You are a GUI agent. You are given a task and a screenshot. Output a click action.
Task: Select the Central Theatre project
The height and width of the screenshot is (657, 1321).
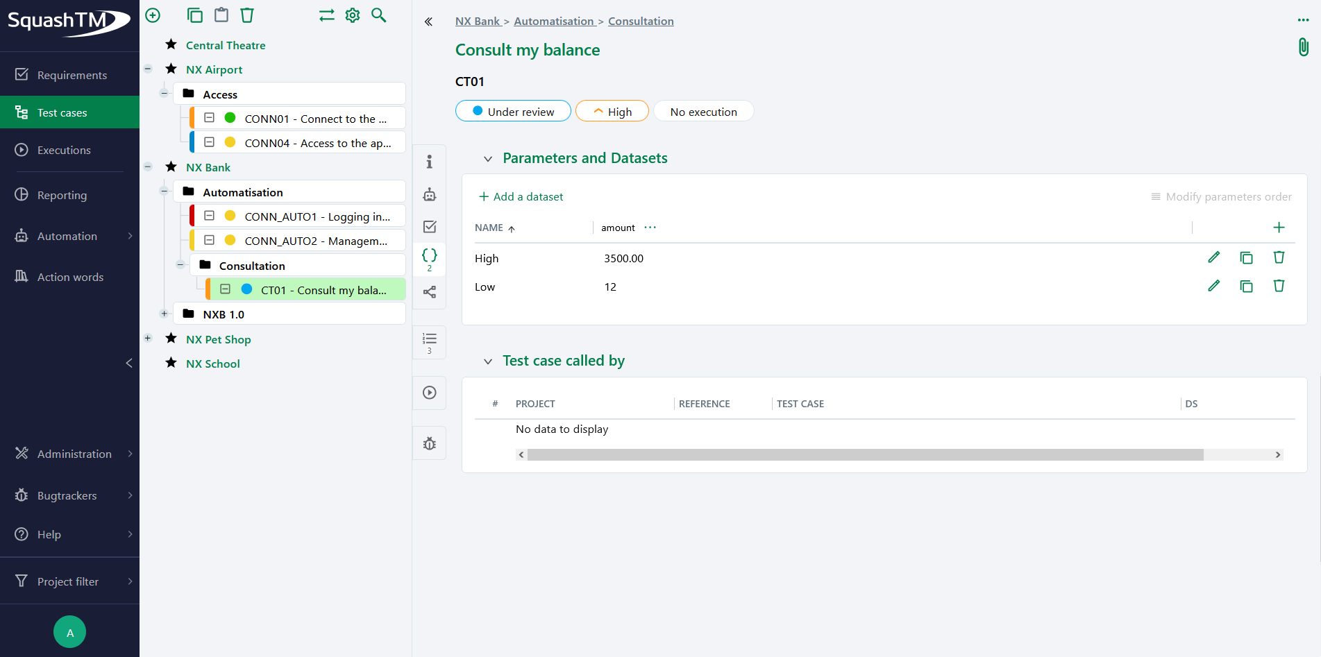pos(226,45)
